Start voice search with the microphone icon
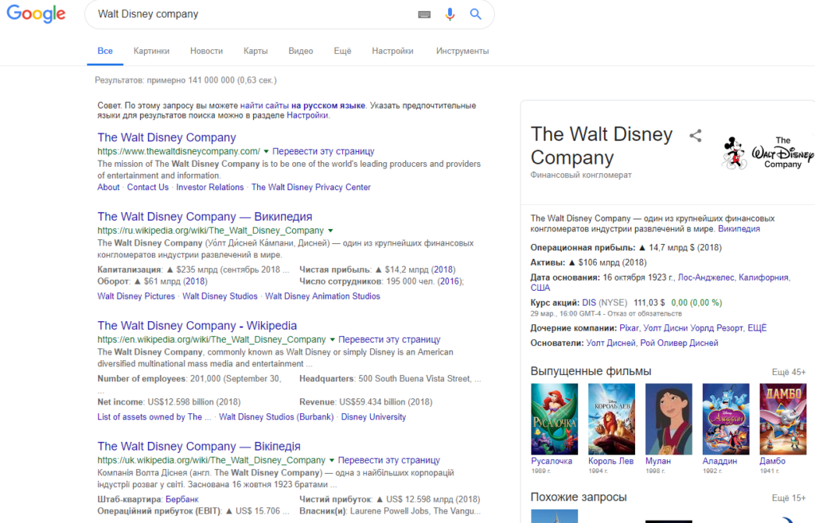 450,14
